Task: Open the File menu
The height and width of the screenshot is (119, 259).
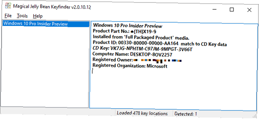Action: 8,16
